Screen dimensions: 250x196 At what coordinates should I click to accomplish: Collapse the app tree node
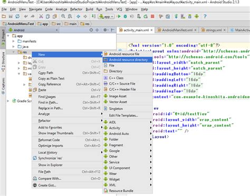pyautogui.click(x=8, y=36)
